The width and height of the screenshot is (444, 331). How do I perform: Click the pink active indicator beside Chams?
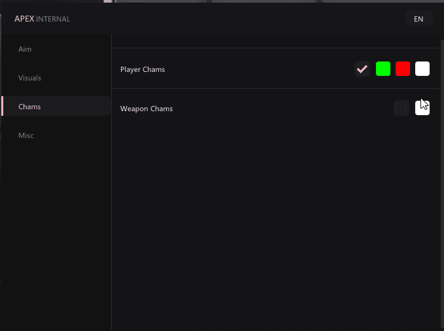pyautogui.click(x=2, y=106)
